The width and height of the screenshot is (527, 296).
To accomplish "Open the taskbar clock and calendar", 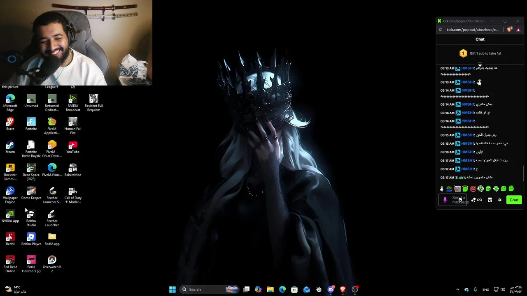I will click(x=515, y=289).
